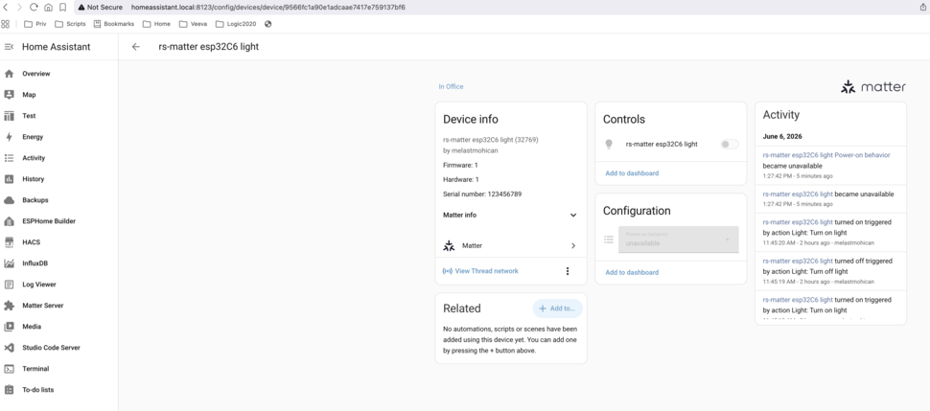The image size is (930, 411).
Task: Open the Energy lightning icon
Action: click(x=9, y=137)
